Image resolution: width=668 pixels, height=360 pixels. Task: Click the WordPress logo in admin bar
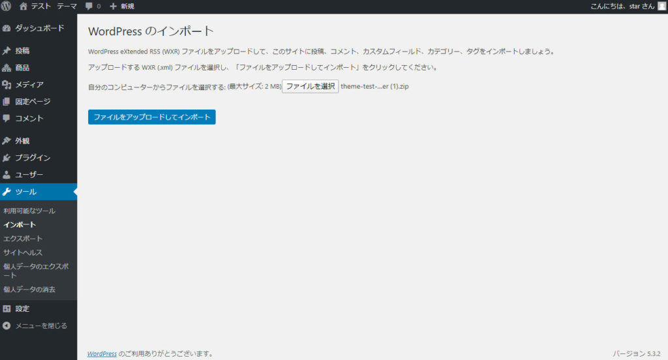7,6
